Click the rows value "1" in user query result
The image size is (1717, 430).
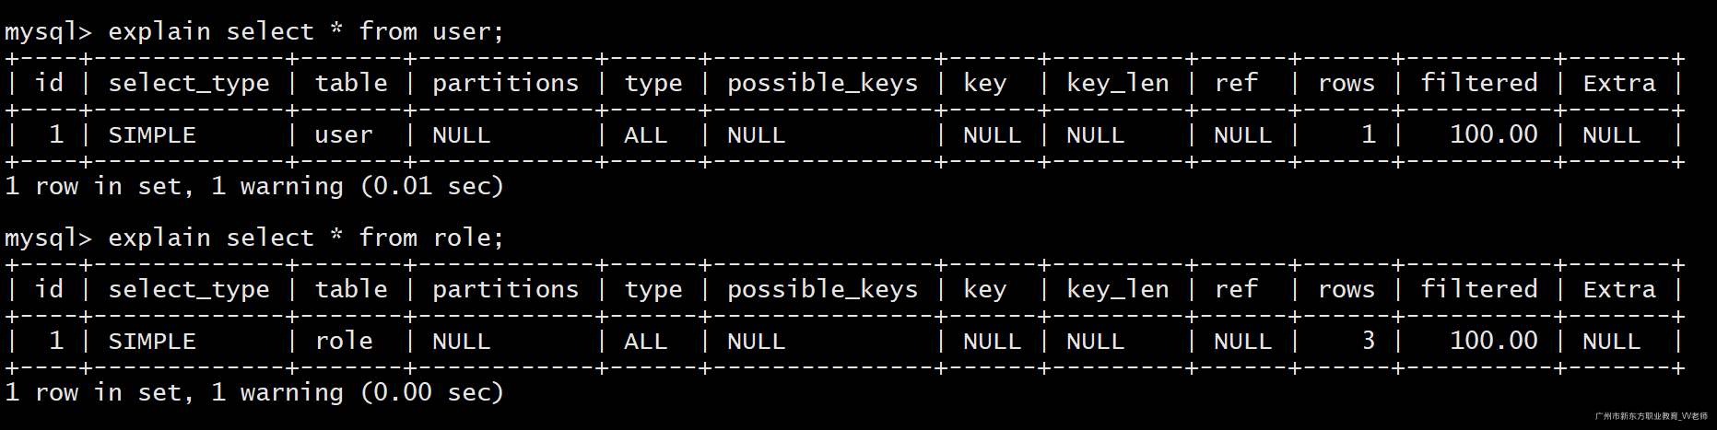pos(1368,134)
